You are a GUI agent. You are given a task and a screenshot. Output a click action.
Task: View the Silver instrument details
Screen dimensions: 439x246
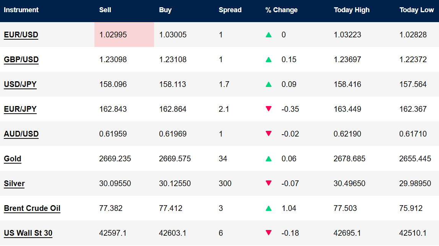coord(14,183)
